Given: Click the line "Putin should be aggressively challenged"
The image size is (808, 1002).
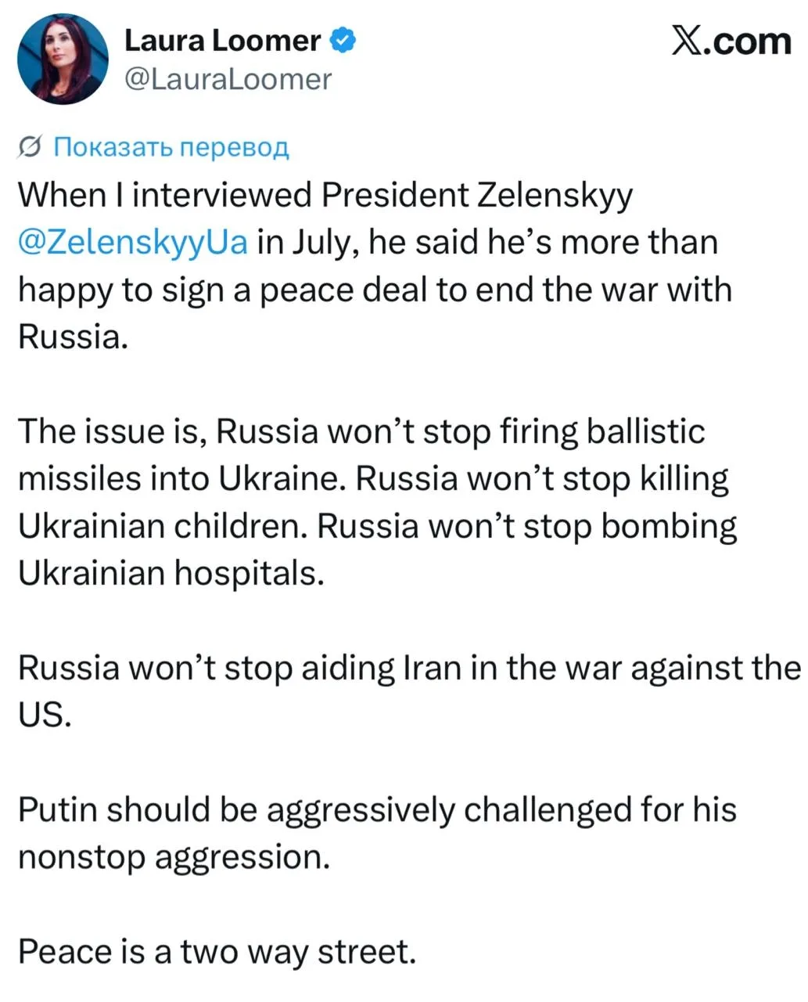Looking at the screenshot, I should (377, 810).
